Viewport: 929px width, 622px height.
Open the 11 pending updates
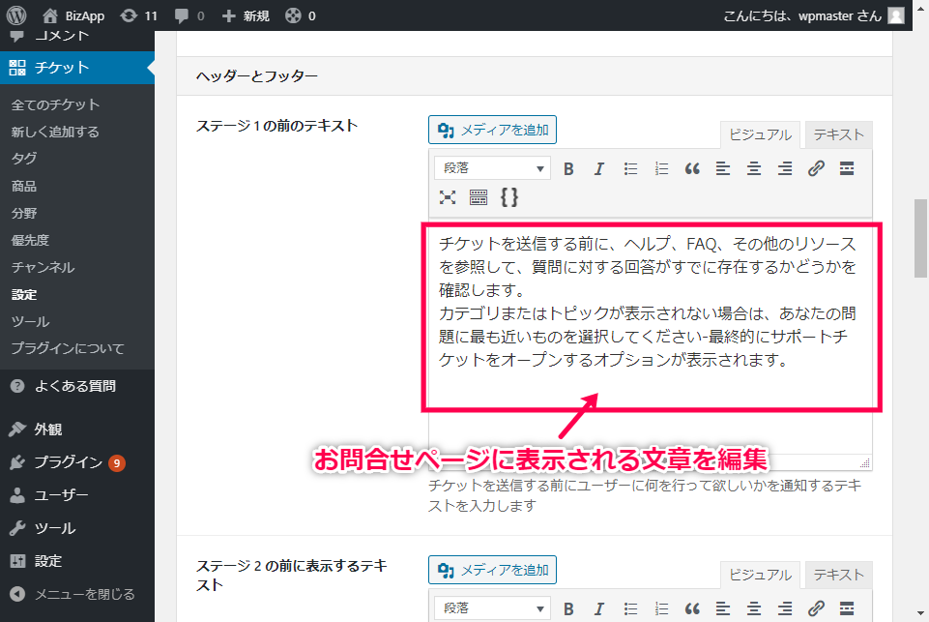[x=138, y=16]
